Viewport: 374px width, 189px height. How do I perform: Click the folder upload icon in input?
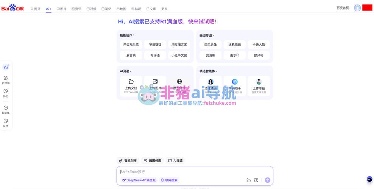249,180
